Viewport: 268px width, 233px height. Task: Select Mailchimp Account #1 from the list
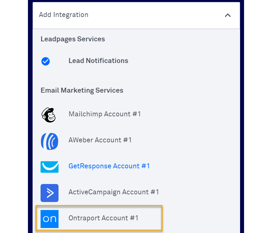[x=104, y=114]
